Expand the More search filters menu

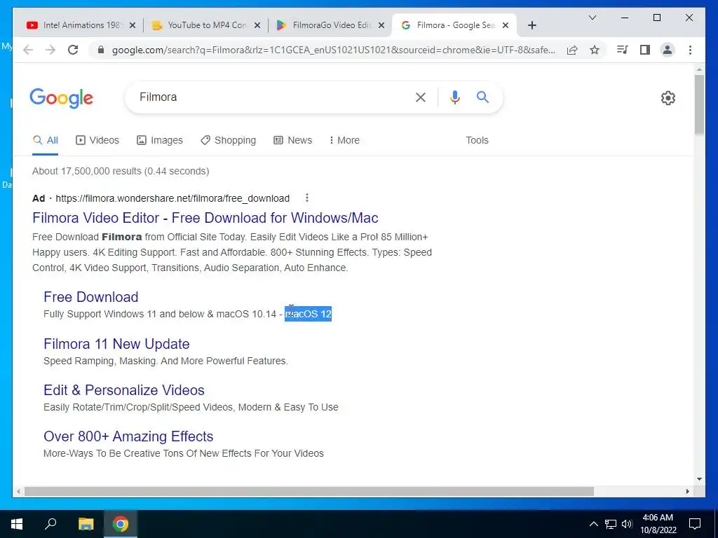click(344, 140)
